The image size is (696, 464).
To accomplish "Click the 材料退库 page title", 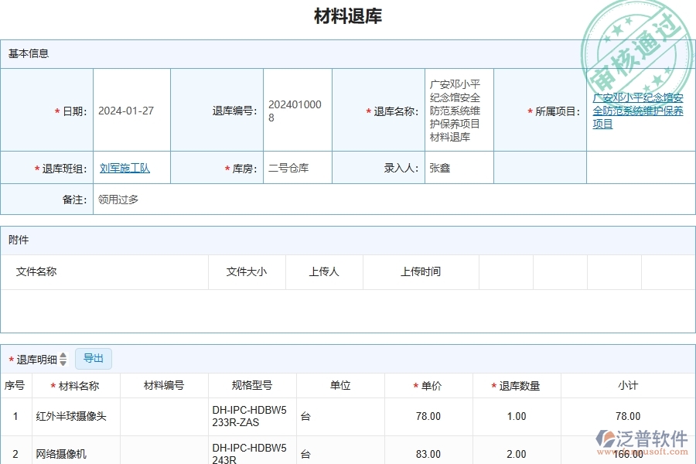I will tap(348, 15).
